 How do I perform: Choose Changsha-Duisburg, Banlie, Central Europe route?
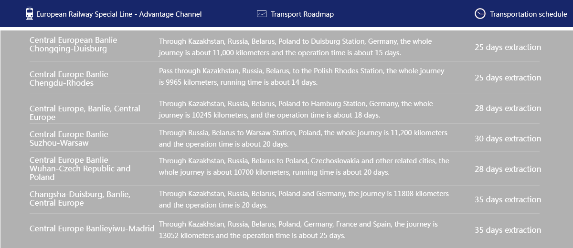coord(80,198)
